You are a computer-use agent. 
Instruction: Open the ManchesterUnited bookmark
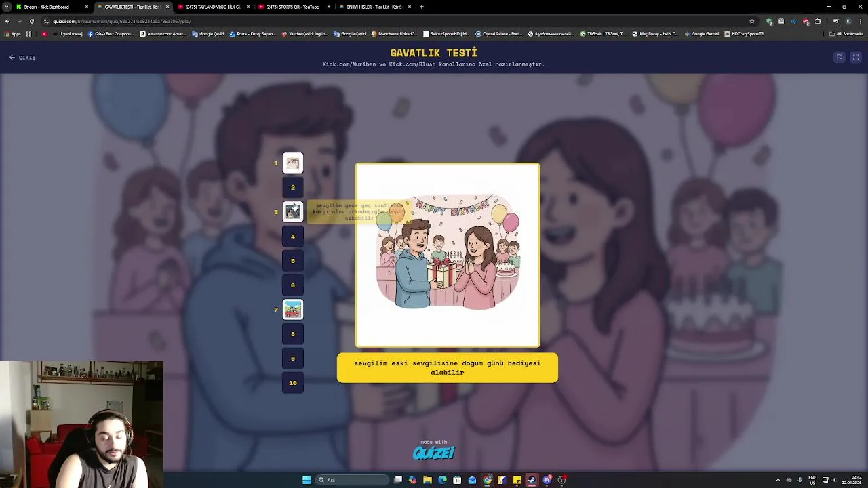click(395, 34)
